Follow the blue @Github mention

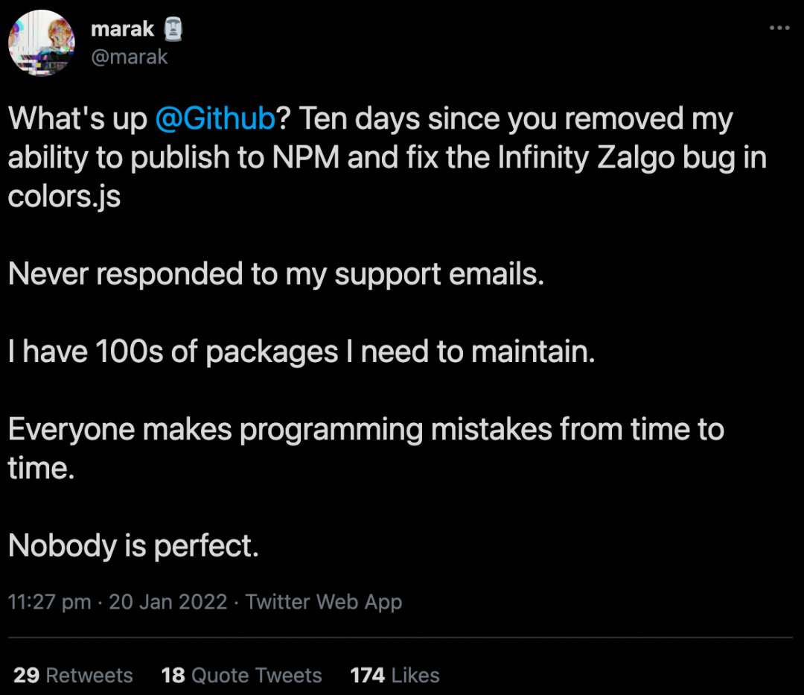pyautogui.click(x=216, y=120)
